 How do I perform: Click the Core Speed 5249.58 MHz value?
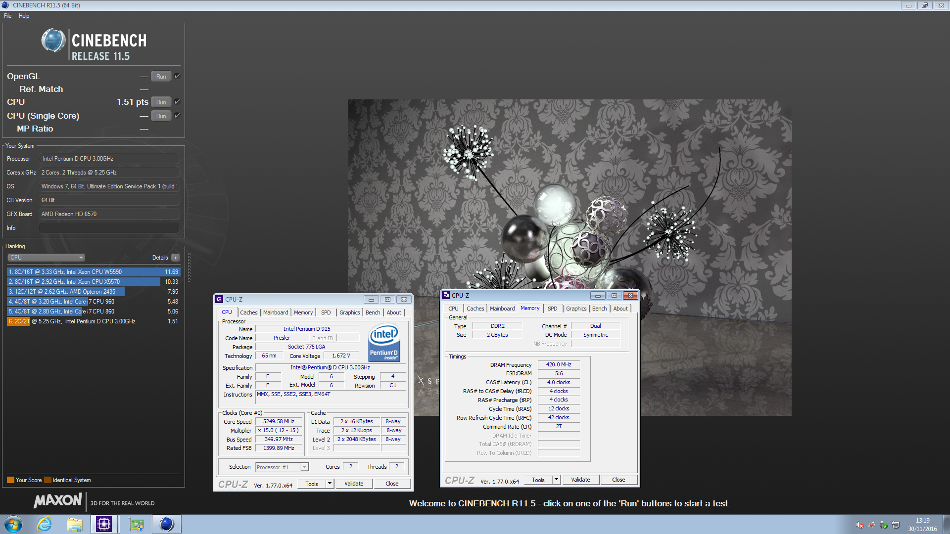[x=279, y=422]
